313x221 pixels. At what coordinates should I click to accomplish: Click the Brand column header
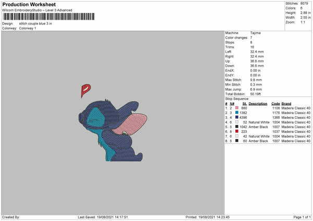tap(286, 104)
